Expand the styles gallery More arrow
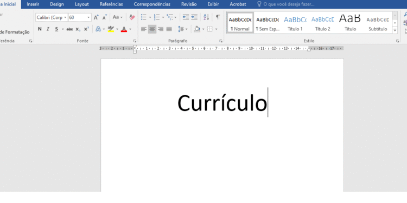 point(395,30)
